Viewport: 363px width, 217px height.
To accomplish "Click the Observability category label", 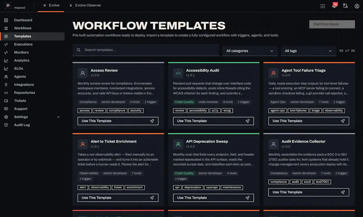I will (x=89, y=174).
